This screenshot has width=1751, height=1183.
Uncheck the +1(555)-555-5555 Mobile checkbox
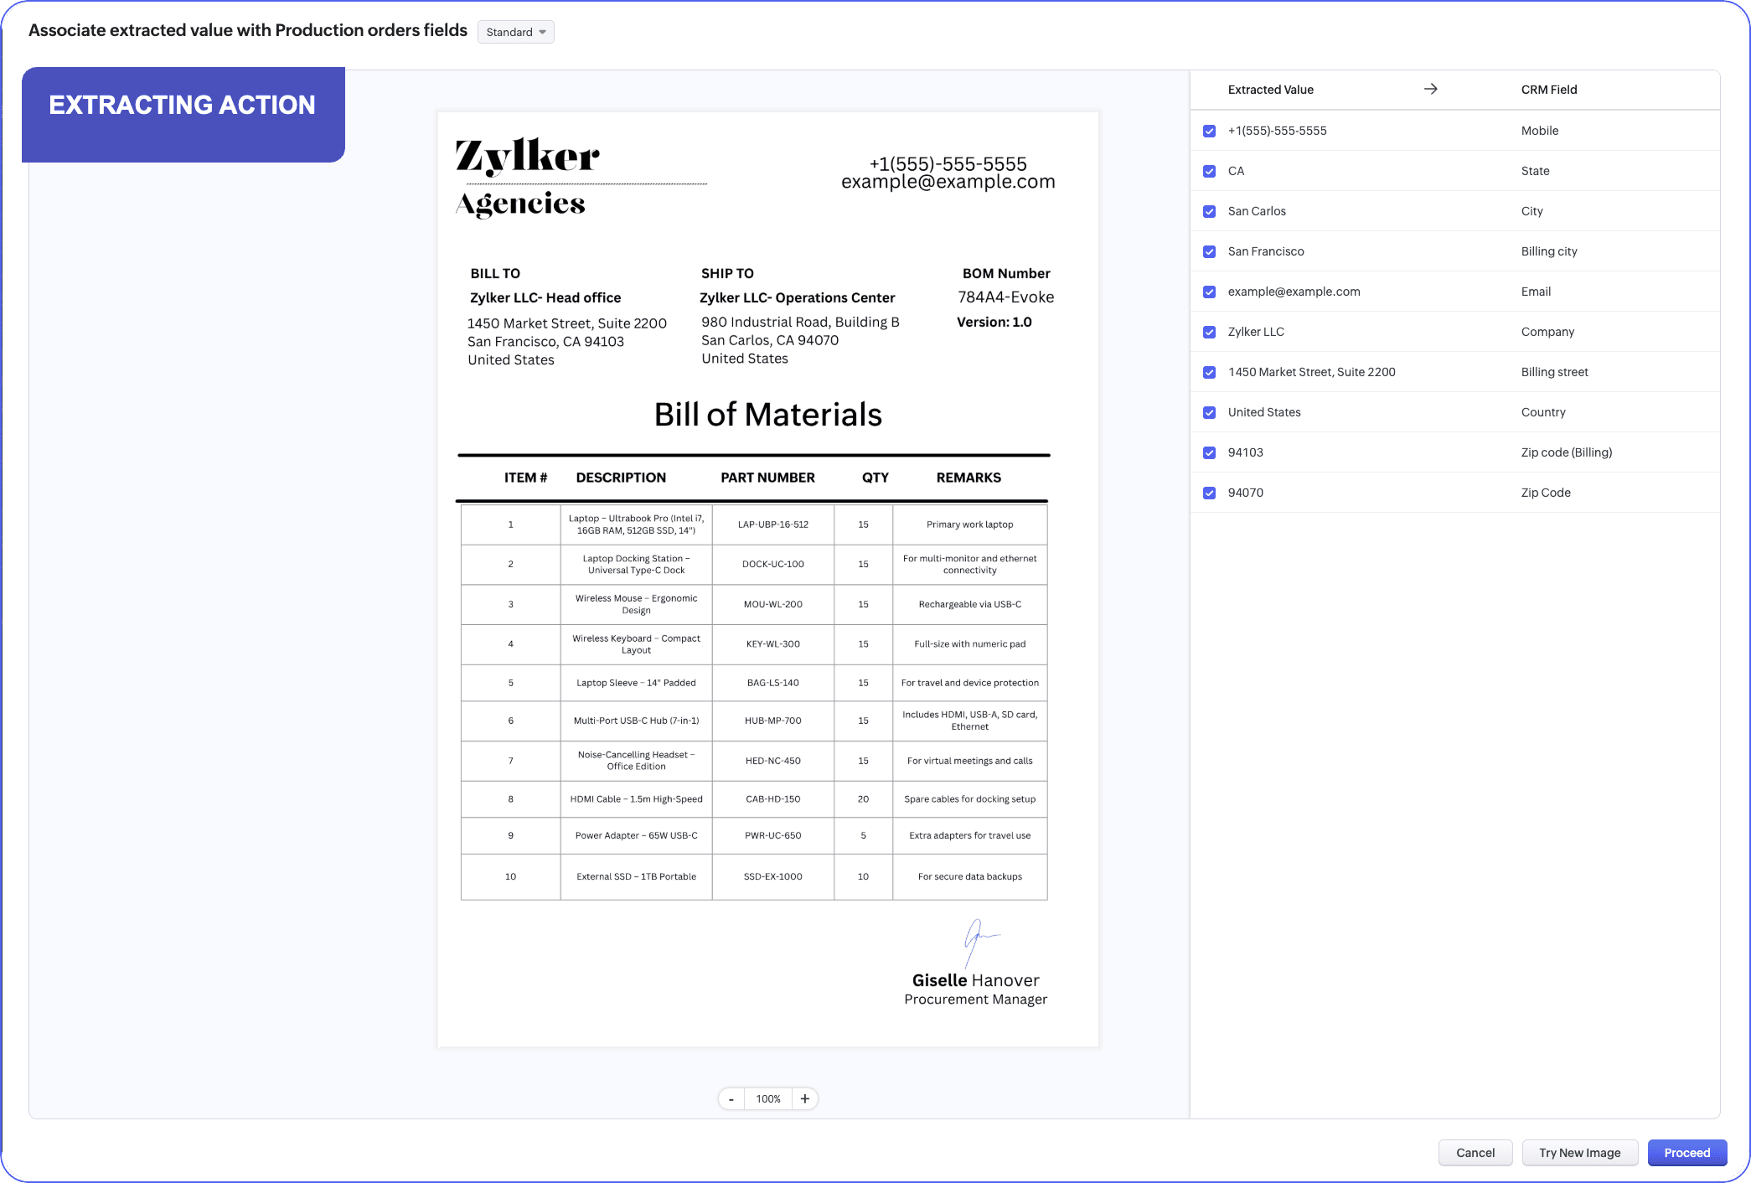(1209, 131)
